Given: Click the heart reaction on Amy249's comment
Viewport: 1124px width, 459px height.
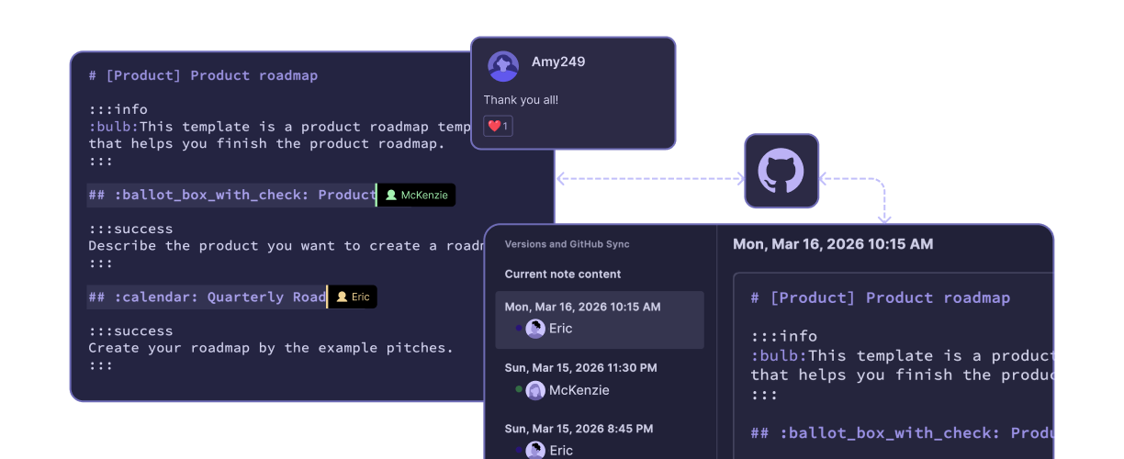Looking at the screenshot, I should 499,126.
